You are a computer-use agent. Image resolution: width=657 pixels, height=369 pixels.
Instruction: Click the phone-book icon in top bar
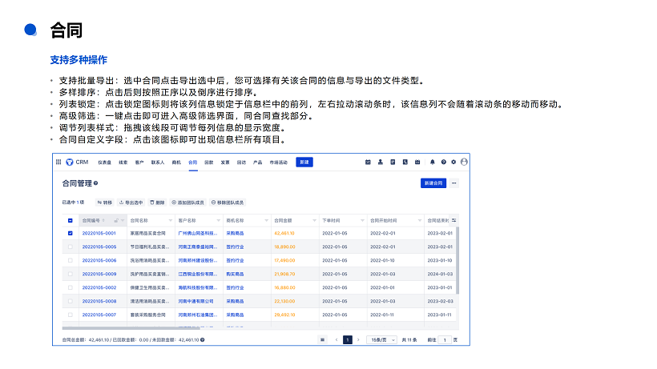tap(405, 162)
